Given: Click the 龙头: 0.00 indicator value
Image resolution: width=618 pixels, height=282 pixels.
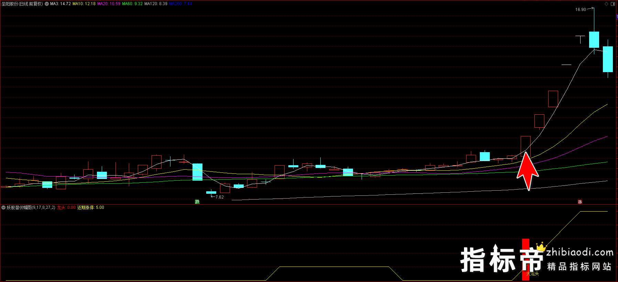Looking at the screenshot, I should 66,207.
